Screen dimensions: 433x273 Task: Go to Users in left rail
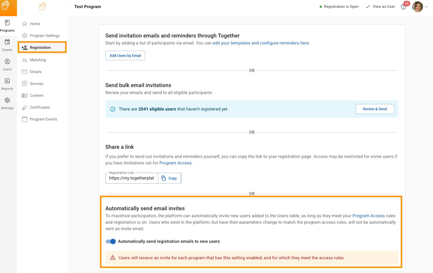tap(7, 62)
